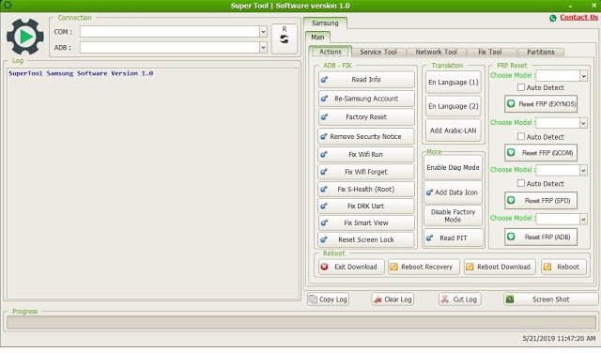Enable Auto Detect for the SPD model
This screenshot has width=601, height=353.
521,183
